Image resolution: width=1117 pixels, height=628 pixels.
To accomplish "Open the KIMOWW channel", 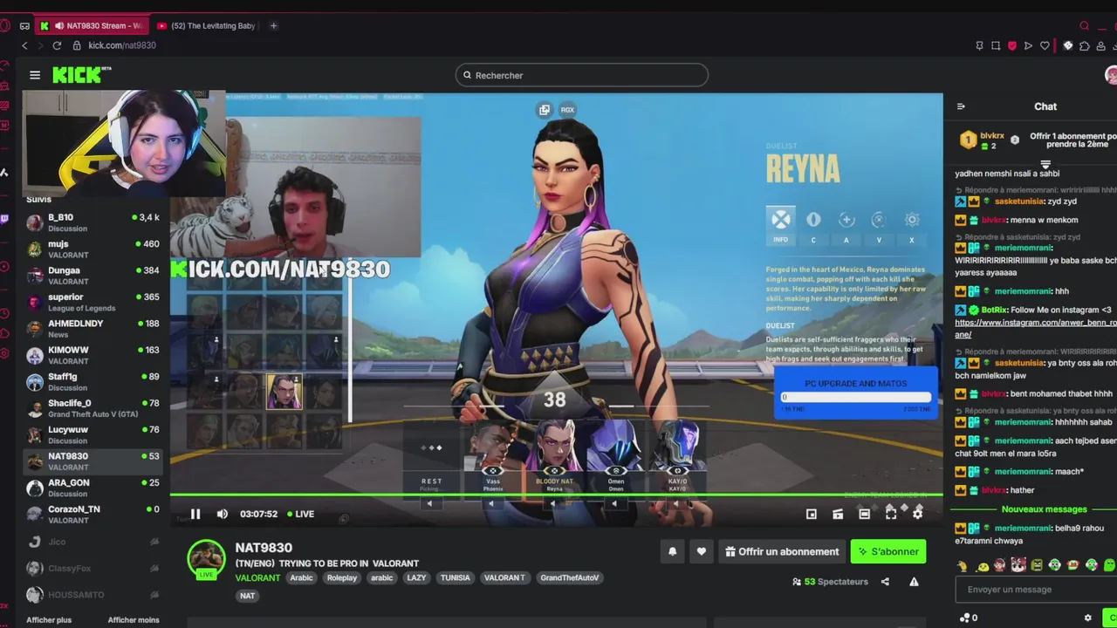I will [93, 355].
